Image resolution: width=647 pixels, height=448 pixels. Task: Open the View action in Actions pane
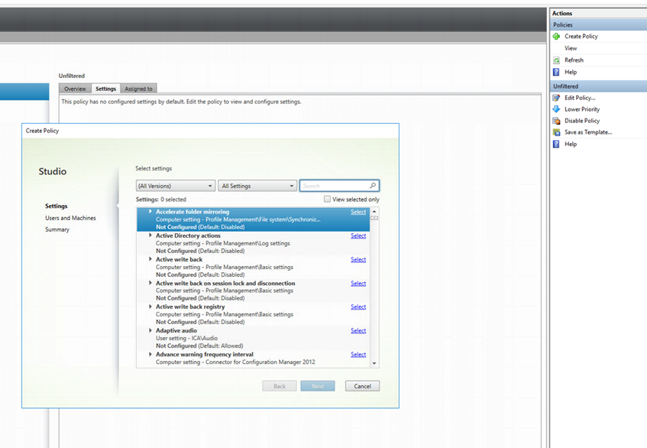pos(571,48)
